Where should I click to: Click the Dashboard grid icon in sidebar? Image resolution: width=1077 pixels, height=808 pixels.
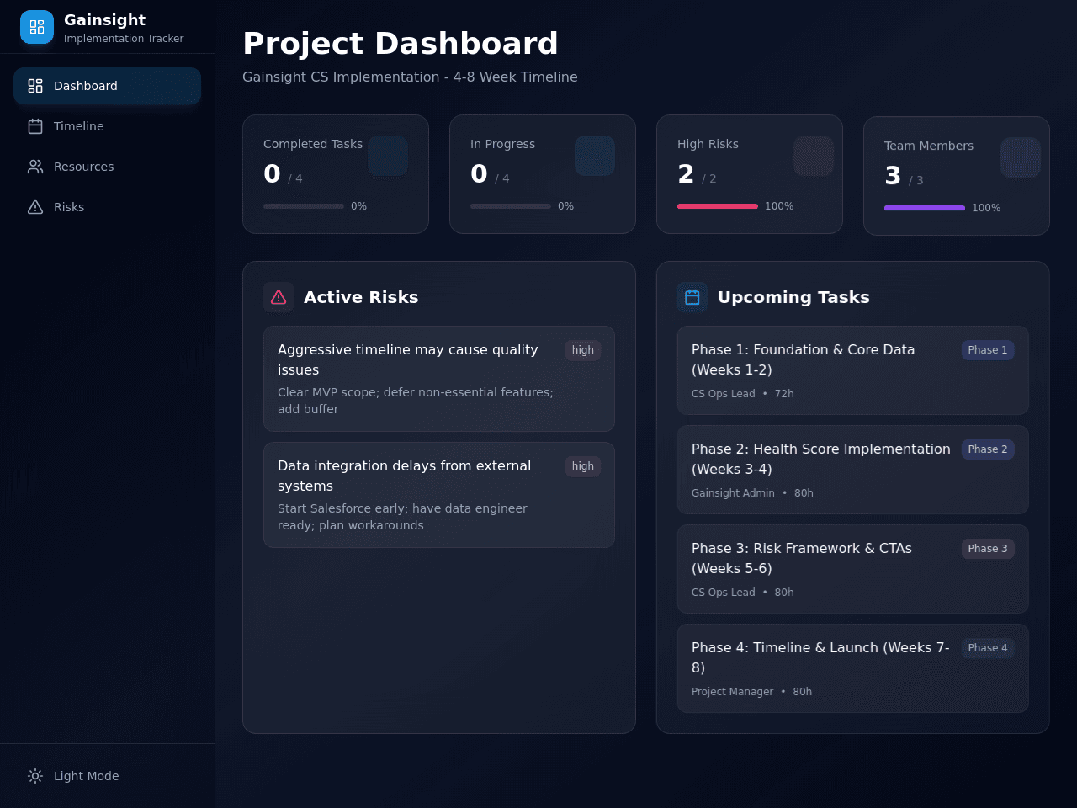coord(35,86)
